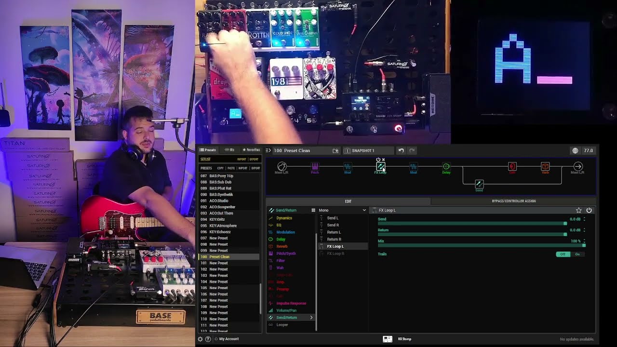This screenshot has height=347, width=617.
Task: Select the Mod block left of FX Loop
Action: [x=348, y=167]
